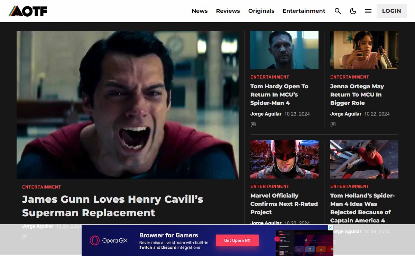The width and height of the screenshot is (415, 256).
Task: Open Marvel Officially Confirms R-Rated headline
Action: pos(284,204)
